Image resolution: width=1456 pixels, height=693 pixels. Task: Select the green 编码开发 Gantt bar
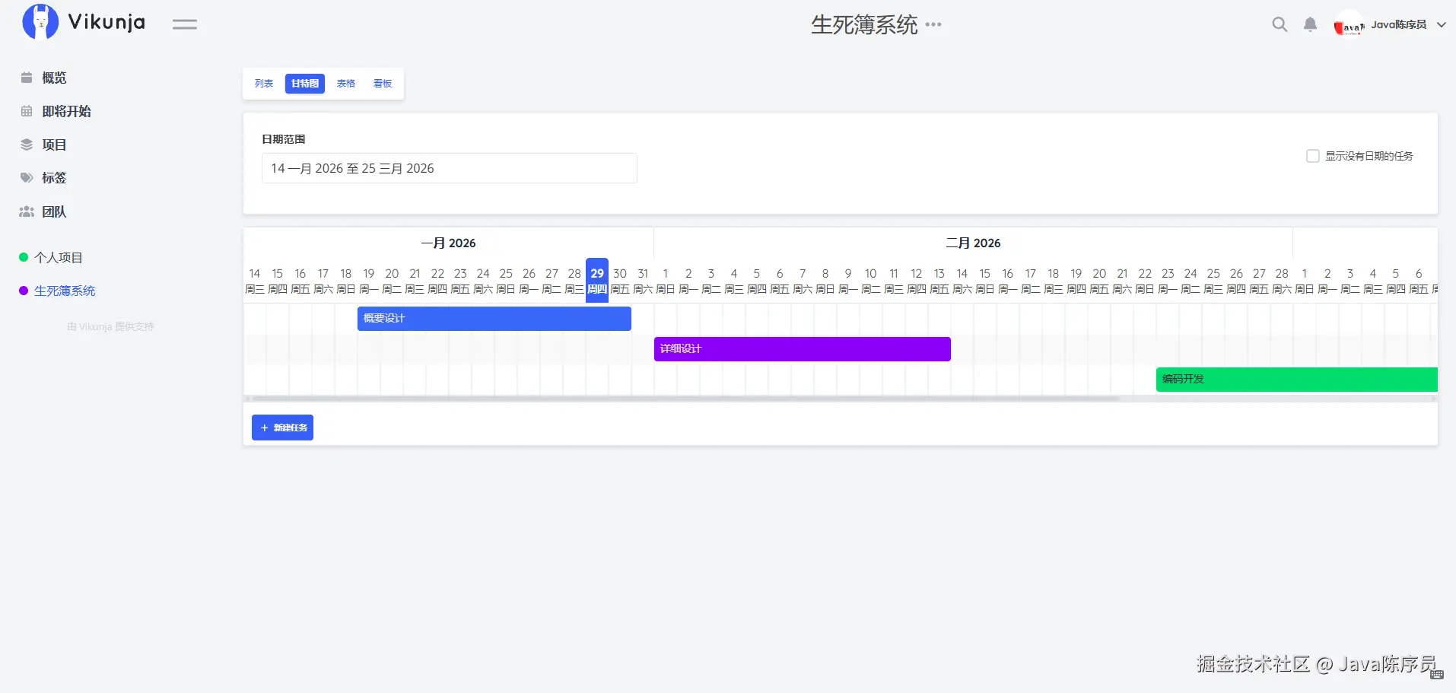tap(1297, 380)
